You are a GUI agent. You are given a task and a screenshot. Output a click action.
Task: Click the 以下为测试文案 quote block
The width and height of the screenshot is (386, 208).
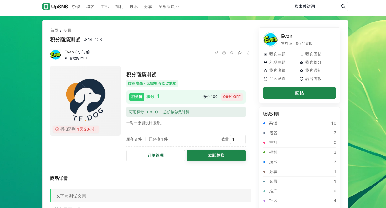pyautogui.click(x=151, y=196)
